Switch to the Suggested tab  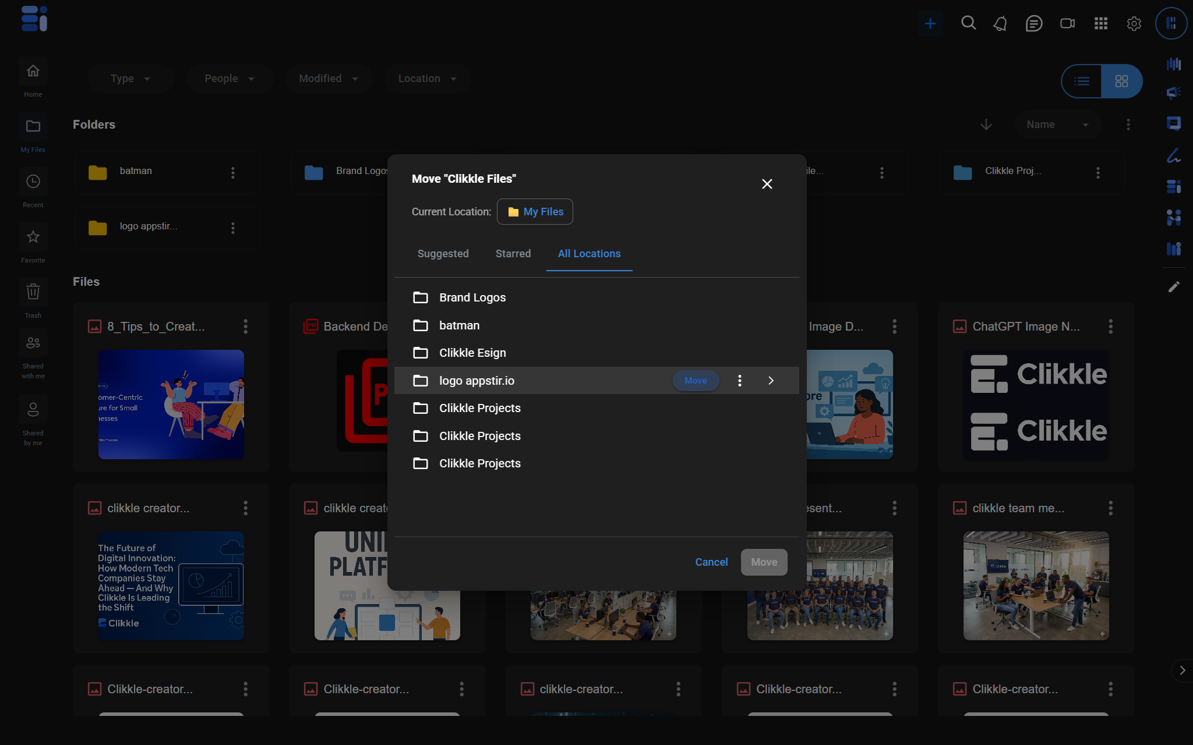pyautogui.click(x=443, y=254)
